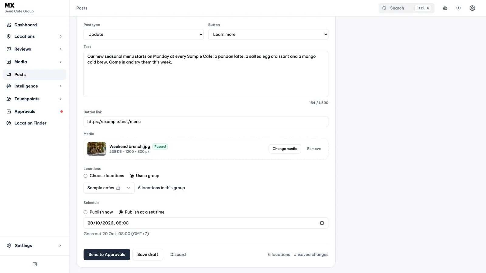Expand the Reviews submenu chevron

pyautogui.click(x=61, y=49)
